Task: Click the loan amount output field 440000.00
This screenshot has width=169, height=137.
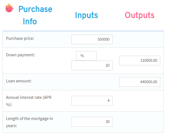Action: [140, 82]
